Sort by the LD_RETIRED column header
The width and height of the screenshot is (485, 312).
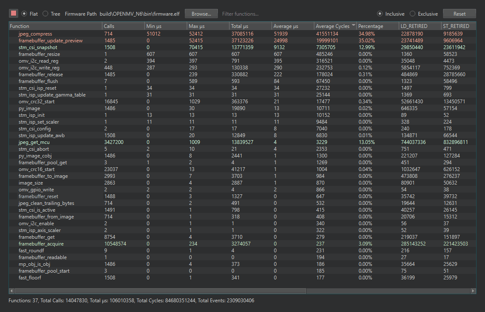[x=420, y=26]
